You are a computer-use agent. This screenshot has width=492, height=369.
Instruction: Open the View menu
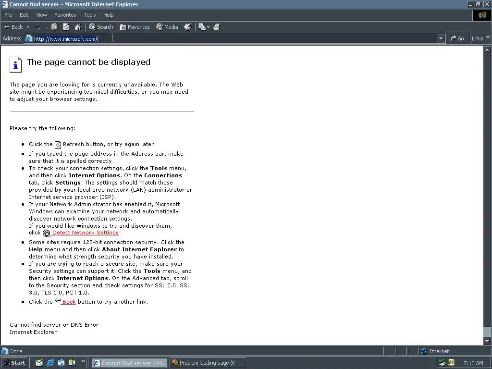point(41,15)
